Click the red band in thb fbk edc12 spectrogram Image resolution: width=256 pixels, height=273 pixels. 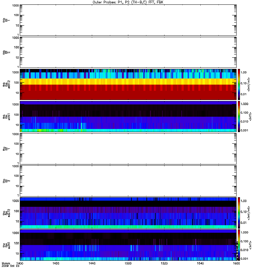pyautogui.click(x=128, y=92)
